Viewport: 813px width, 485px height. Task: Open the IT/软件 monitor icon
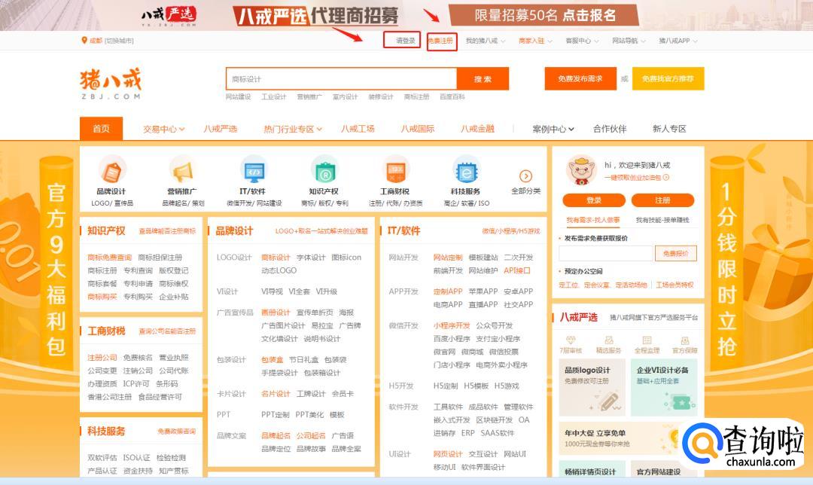point(254,171)
